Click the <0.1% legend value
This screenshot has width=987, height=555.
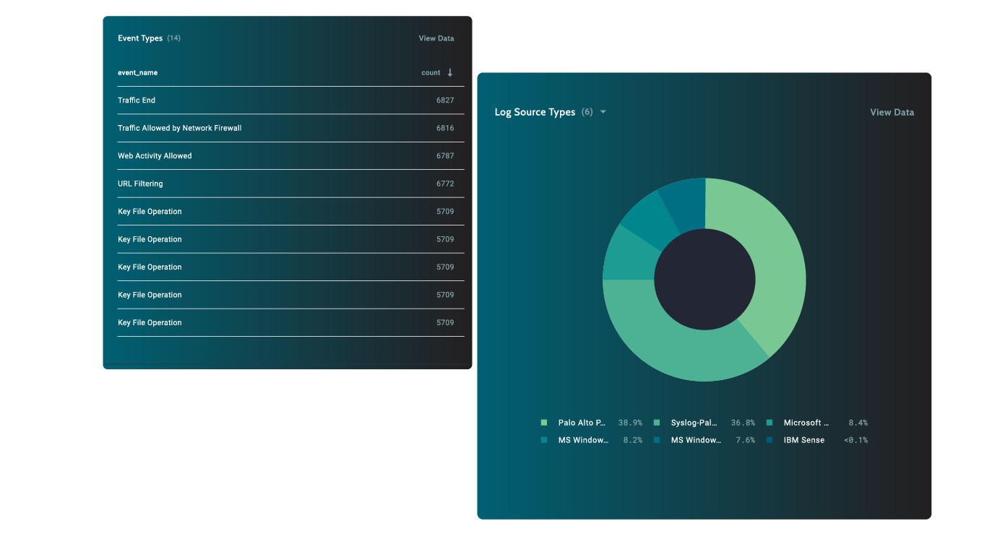point(855,440)
